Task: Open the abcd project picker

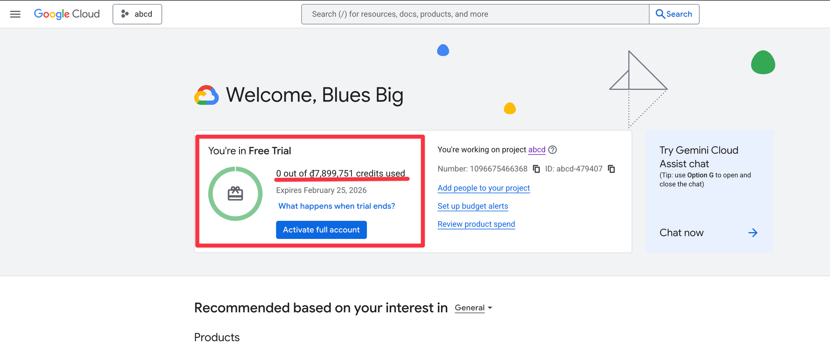Action: tap(137, 14)
